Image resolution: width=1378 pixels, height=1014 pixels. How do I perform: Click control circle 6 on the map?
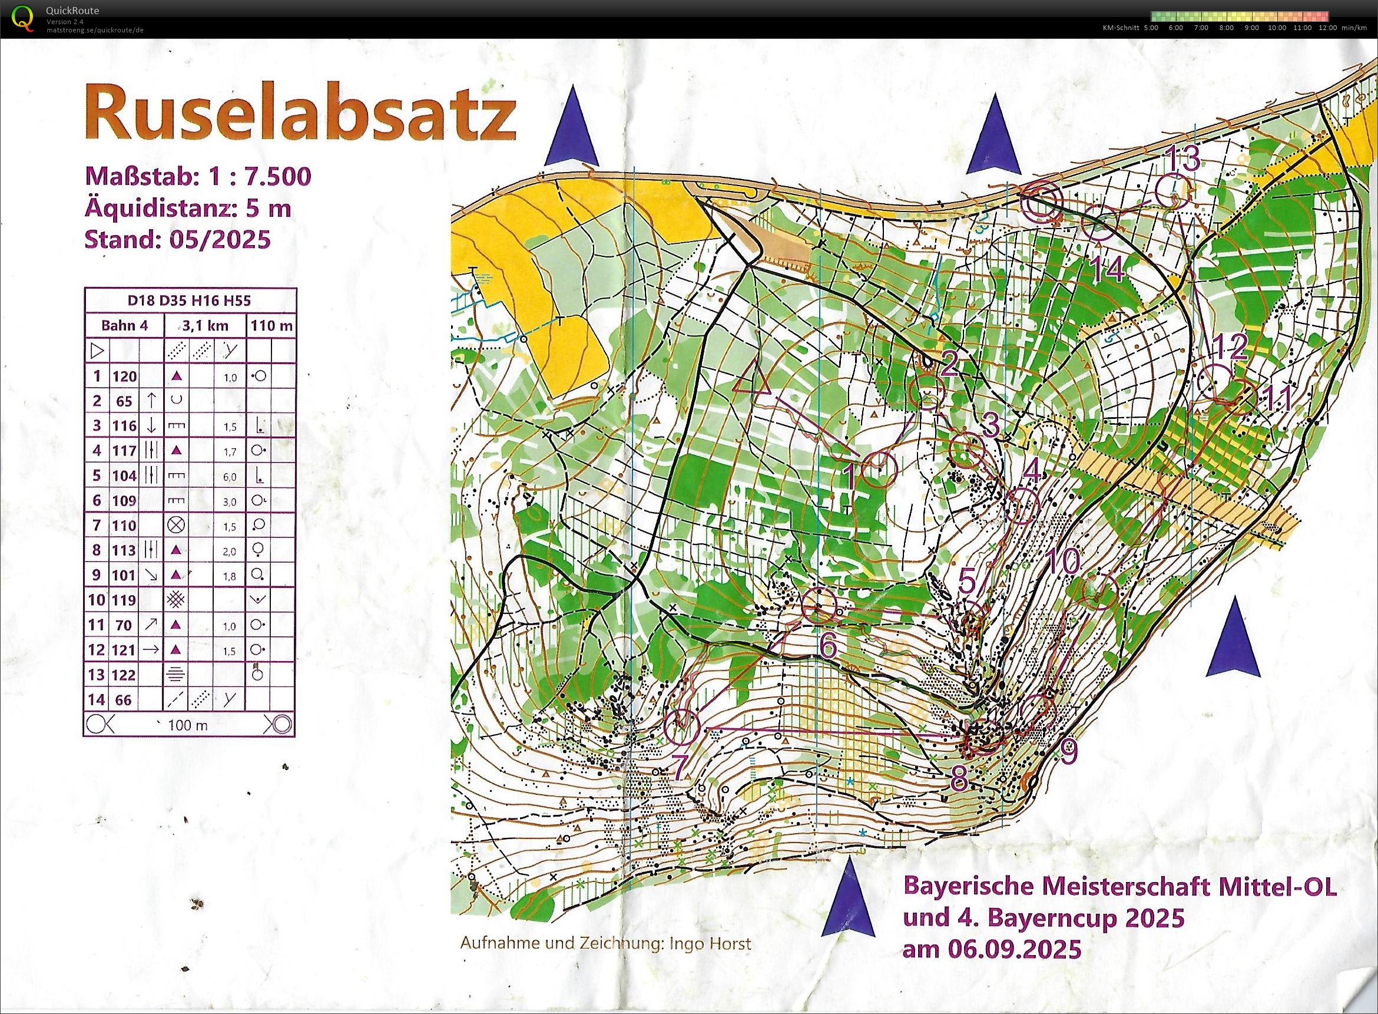[x=820, y=605]
